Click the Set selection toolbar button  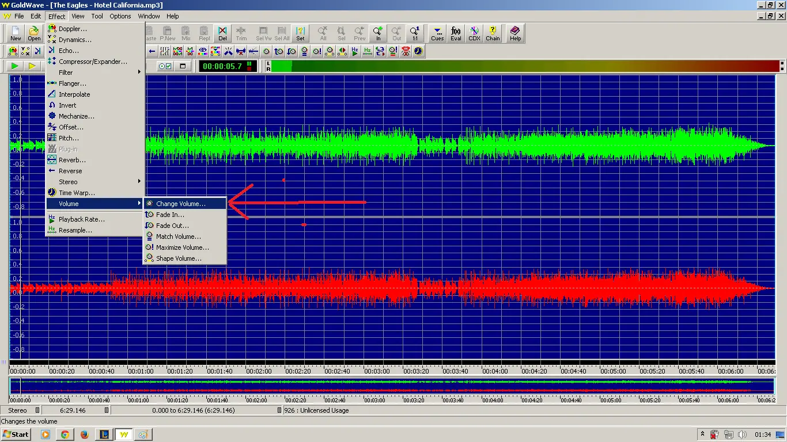(300, 33)
